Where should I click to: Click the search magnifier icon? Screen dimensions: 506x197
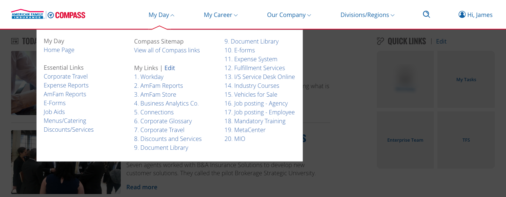426,14
